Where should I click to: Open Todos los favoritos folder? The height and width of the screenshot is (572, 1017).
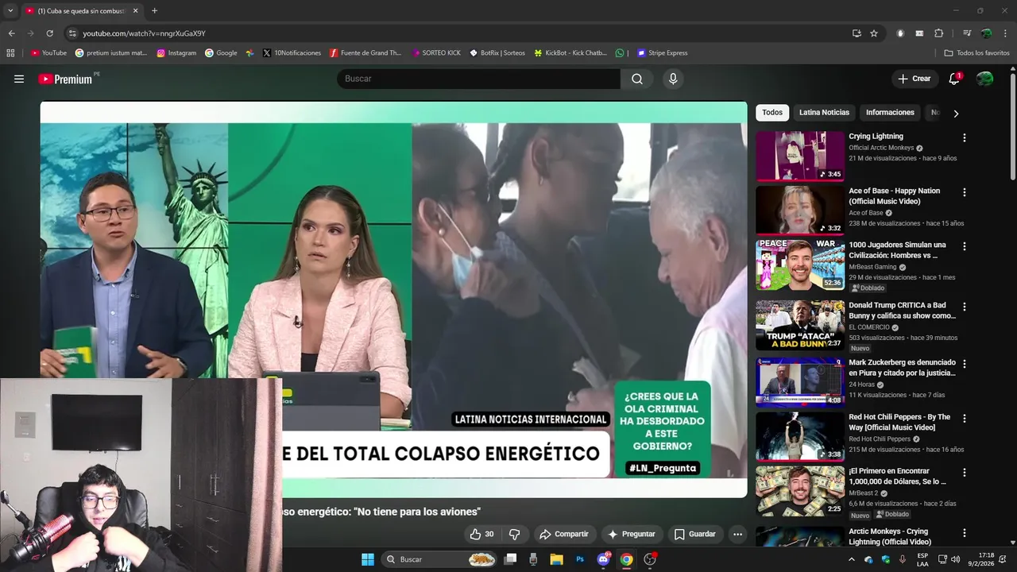click(976, 53)
